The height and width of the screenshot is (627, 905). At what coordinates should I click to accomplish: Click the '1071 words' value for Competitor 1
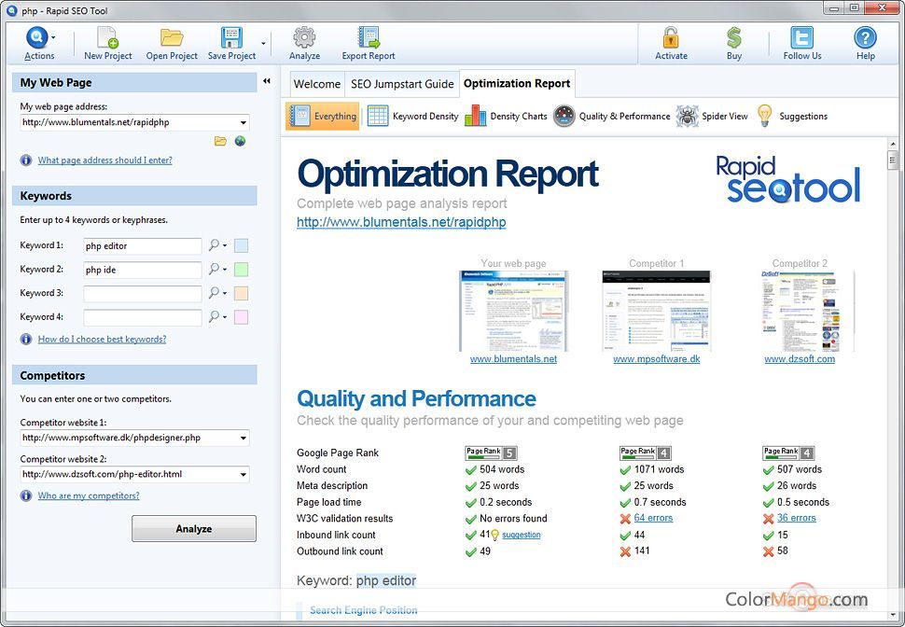pyautogui.click(x=659, y=469)
